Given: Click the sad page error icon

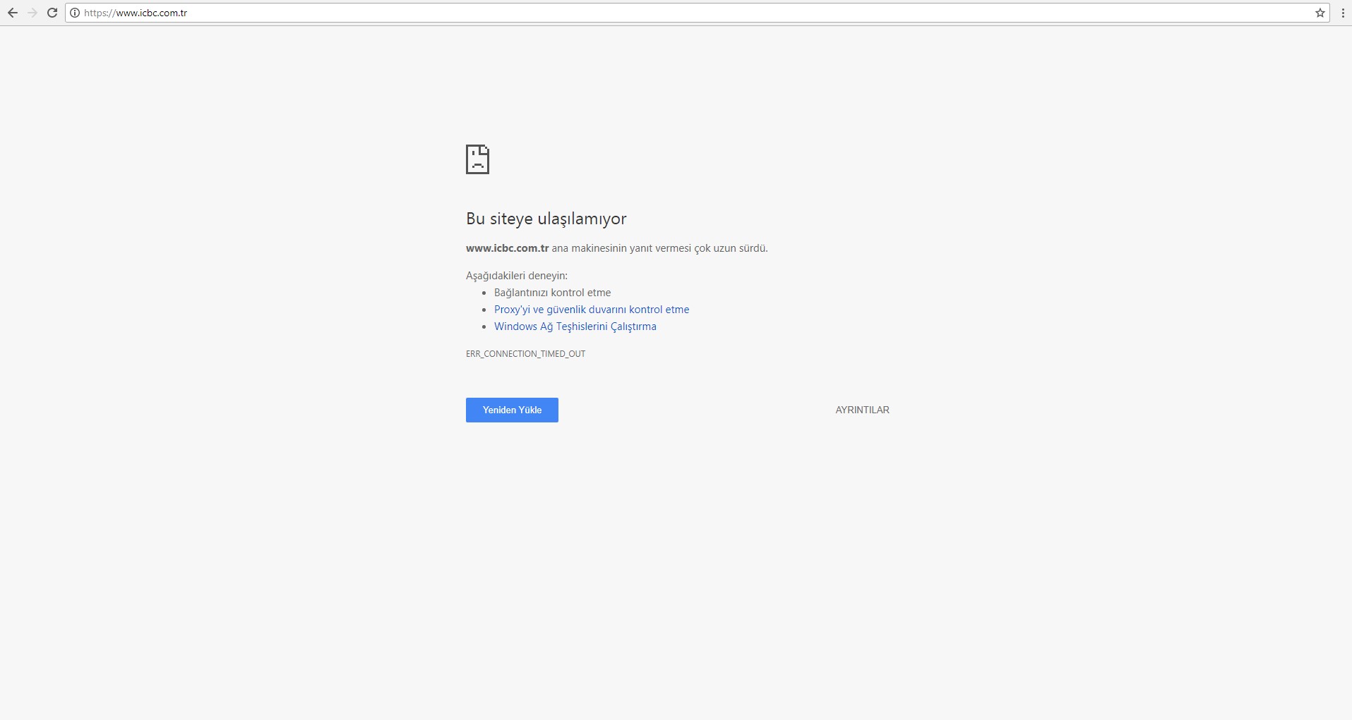Looking at the screenshot, I should pyautogui.click(x=477, y=159).
